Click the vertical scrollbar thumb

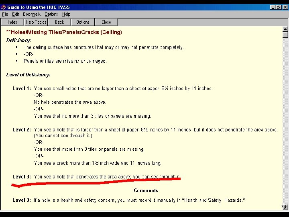pyautogui.click(x=285, y=35)
